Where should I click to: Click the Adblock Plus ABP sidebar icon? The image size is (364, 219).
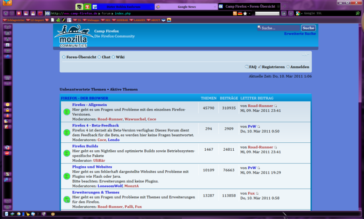[x=7, y=153]
